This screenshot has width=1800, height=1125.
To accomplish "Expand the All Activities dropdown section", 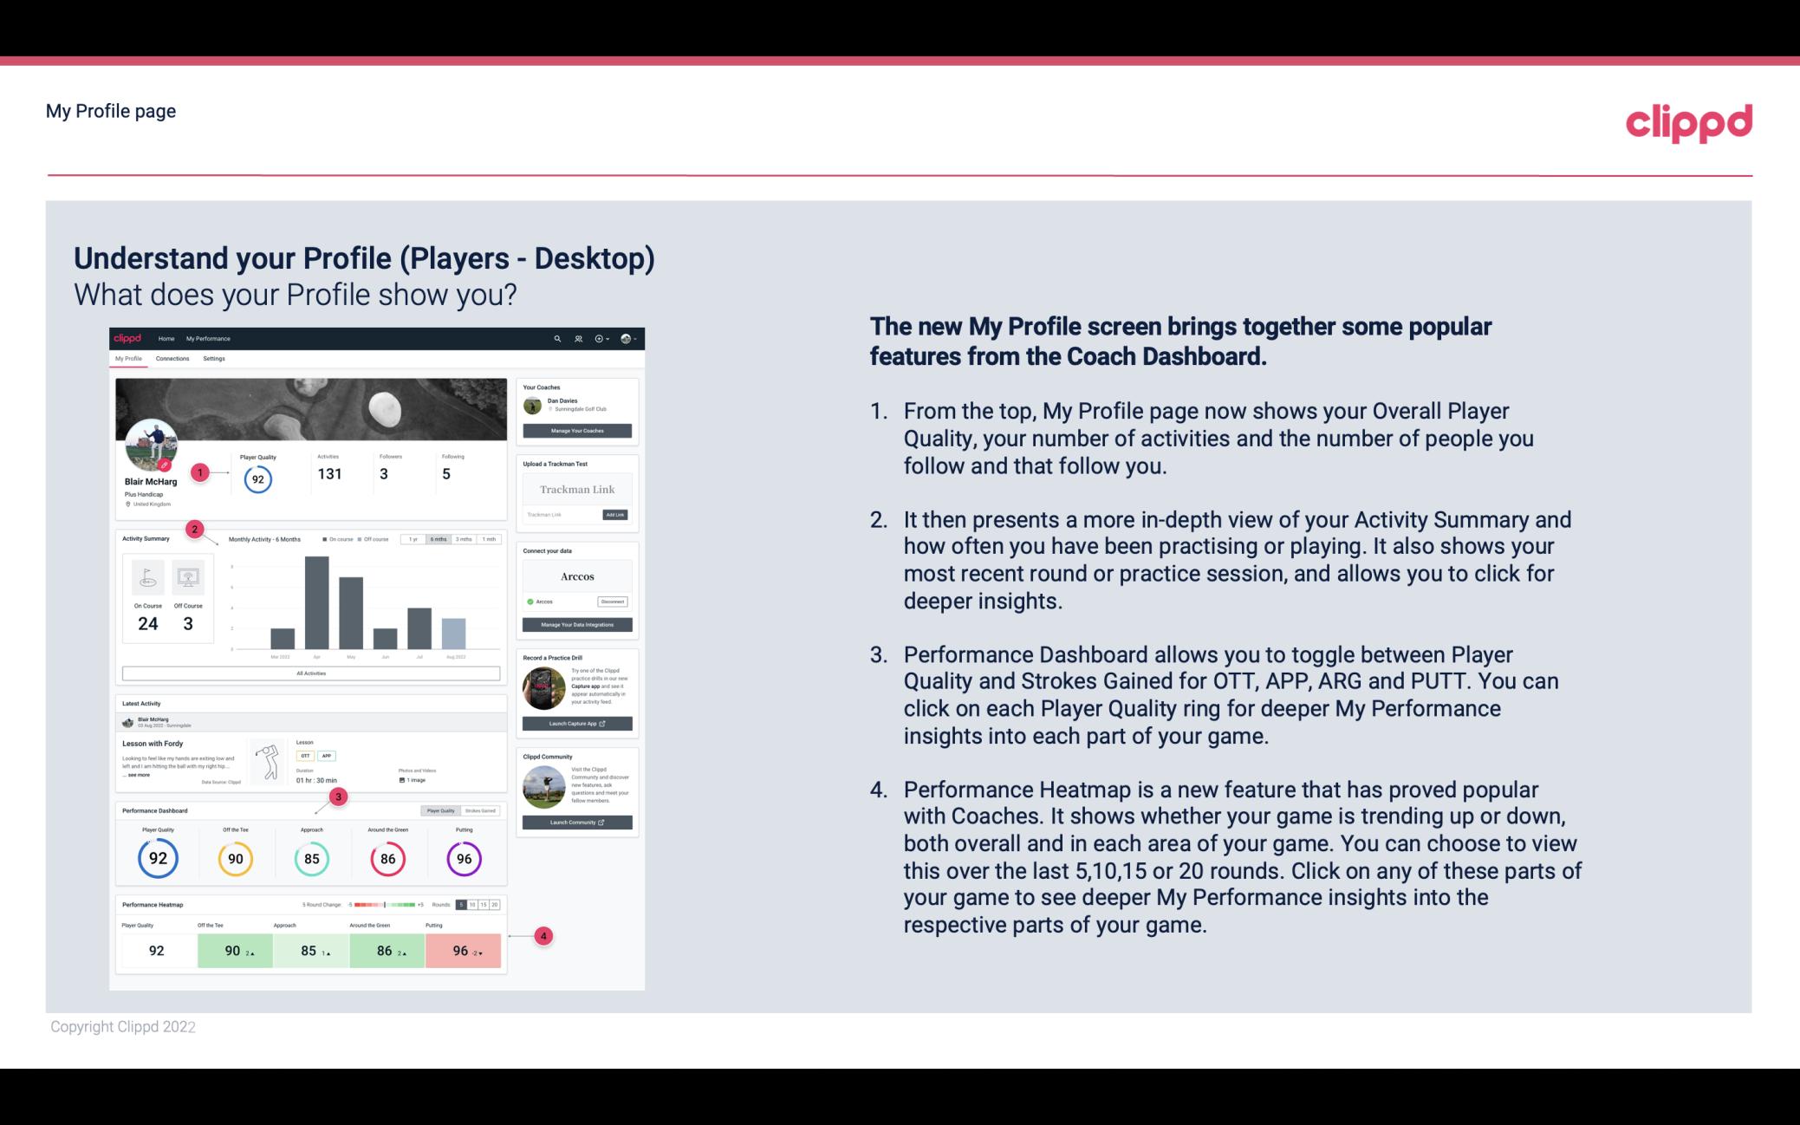I will coord(311,673).
